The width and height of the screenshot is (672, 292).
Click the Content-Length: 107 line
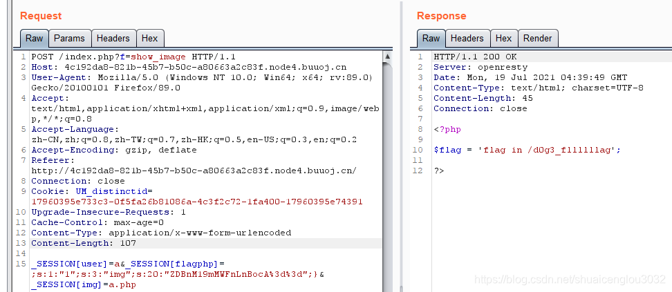click(x=84, y=243)
